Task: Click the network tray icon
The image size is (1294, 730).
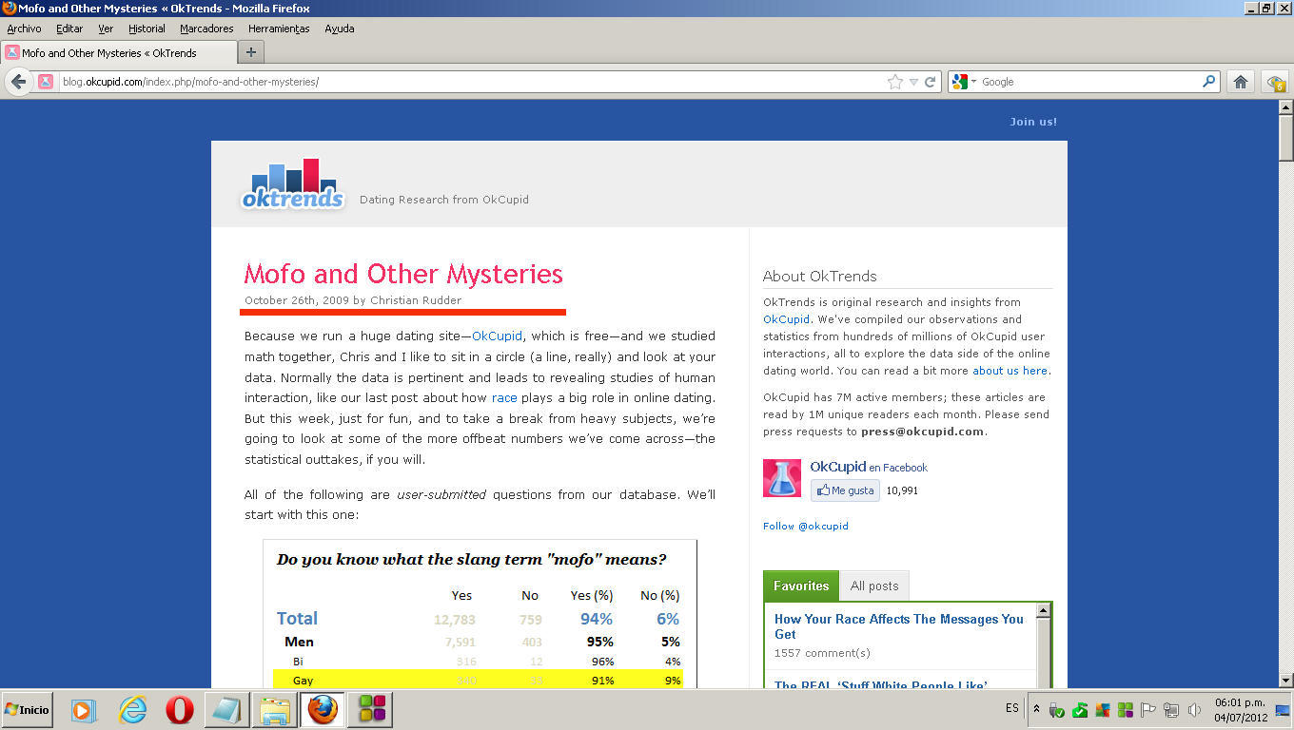Action: 1171,710
